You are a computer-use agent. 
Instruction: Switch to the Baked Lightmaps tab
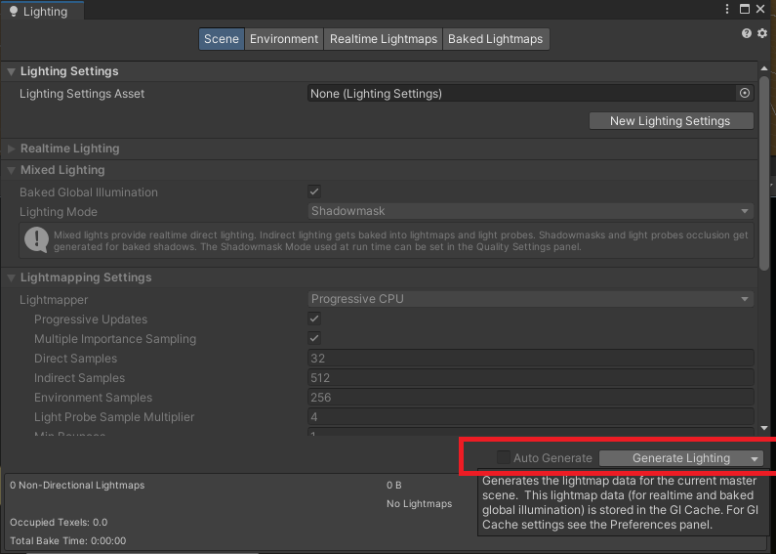(x=495, y=39)
